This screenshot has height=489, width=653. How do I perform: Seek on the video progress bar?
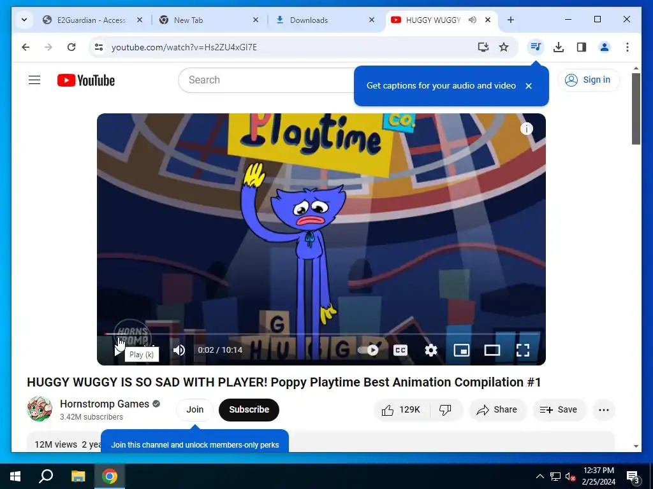click(x=321, y=334)
